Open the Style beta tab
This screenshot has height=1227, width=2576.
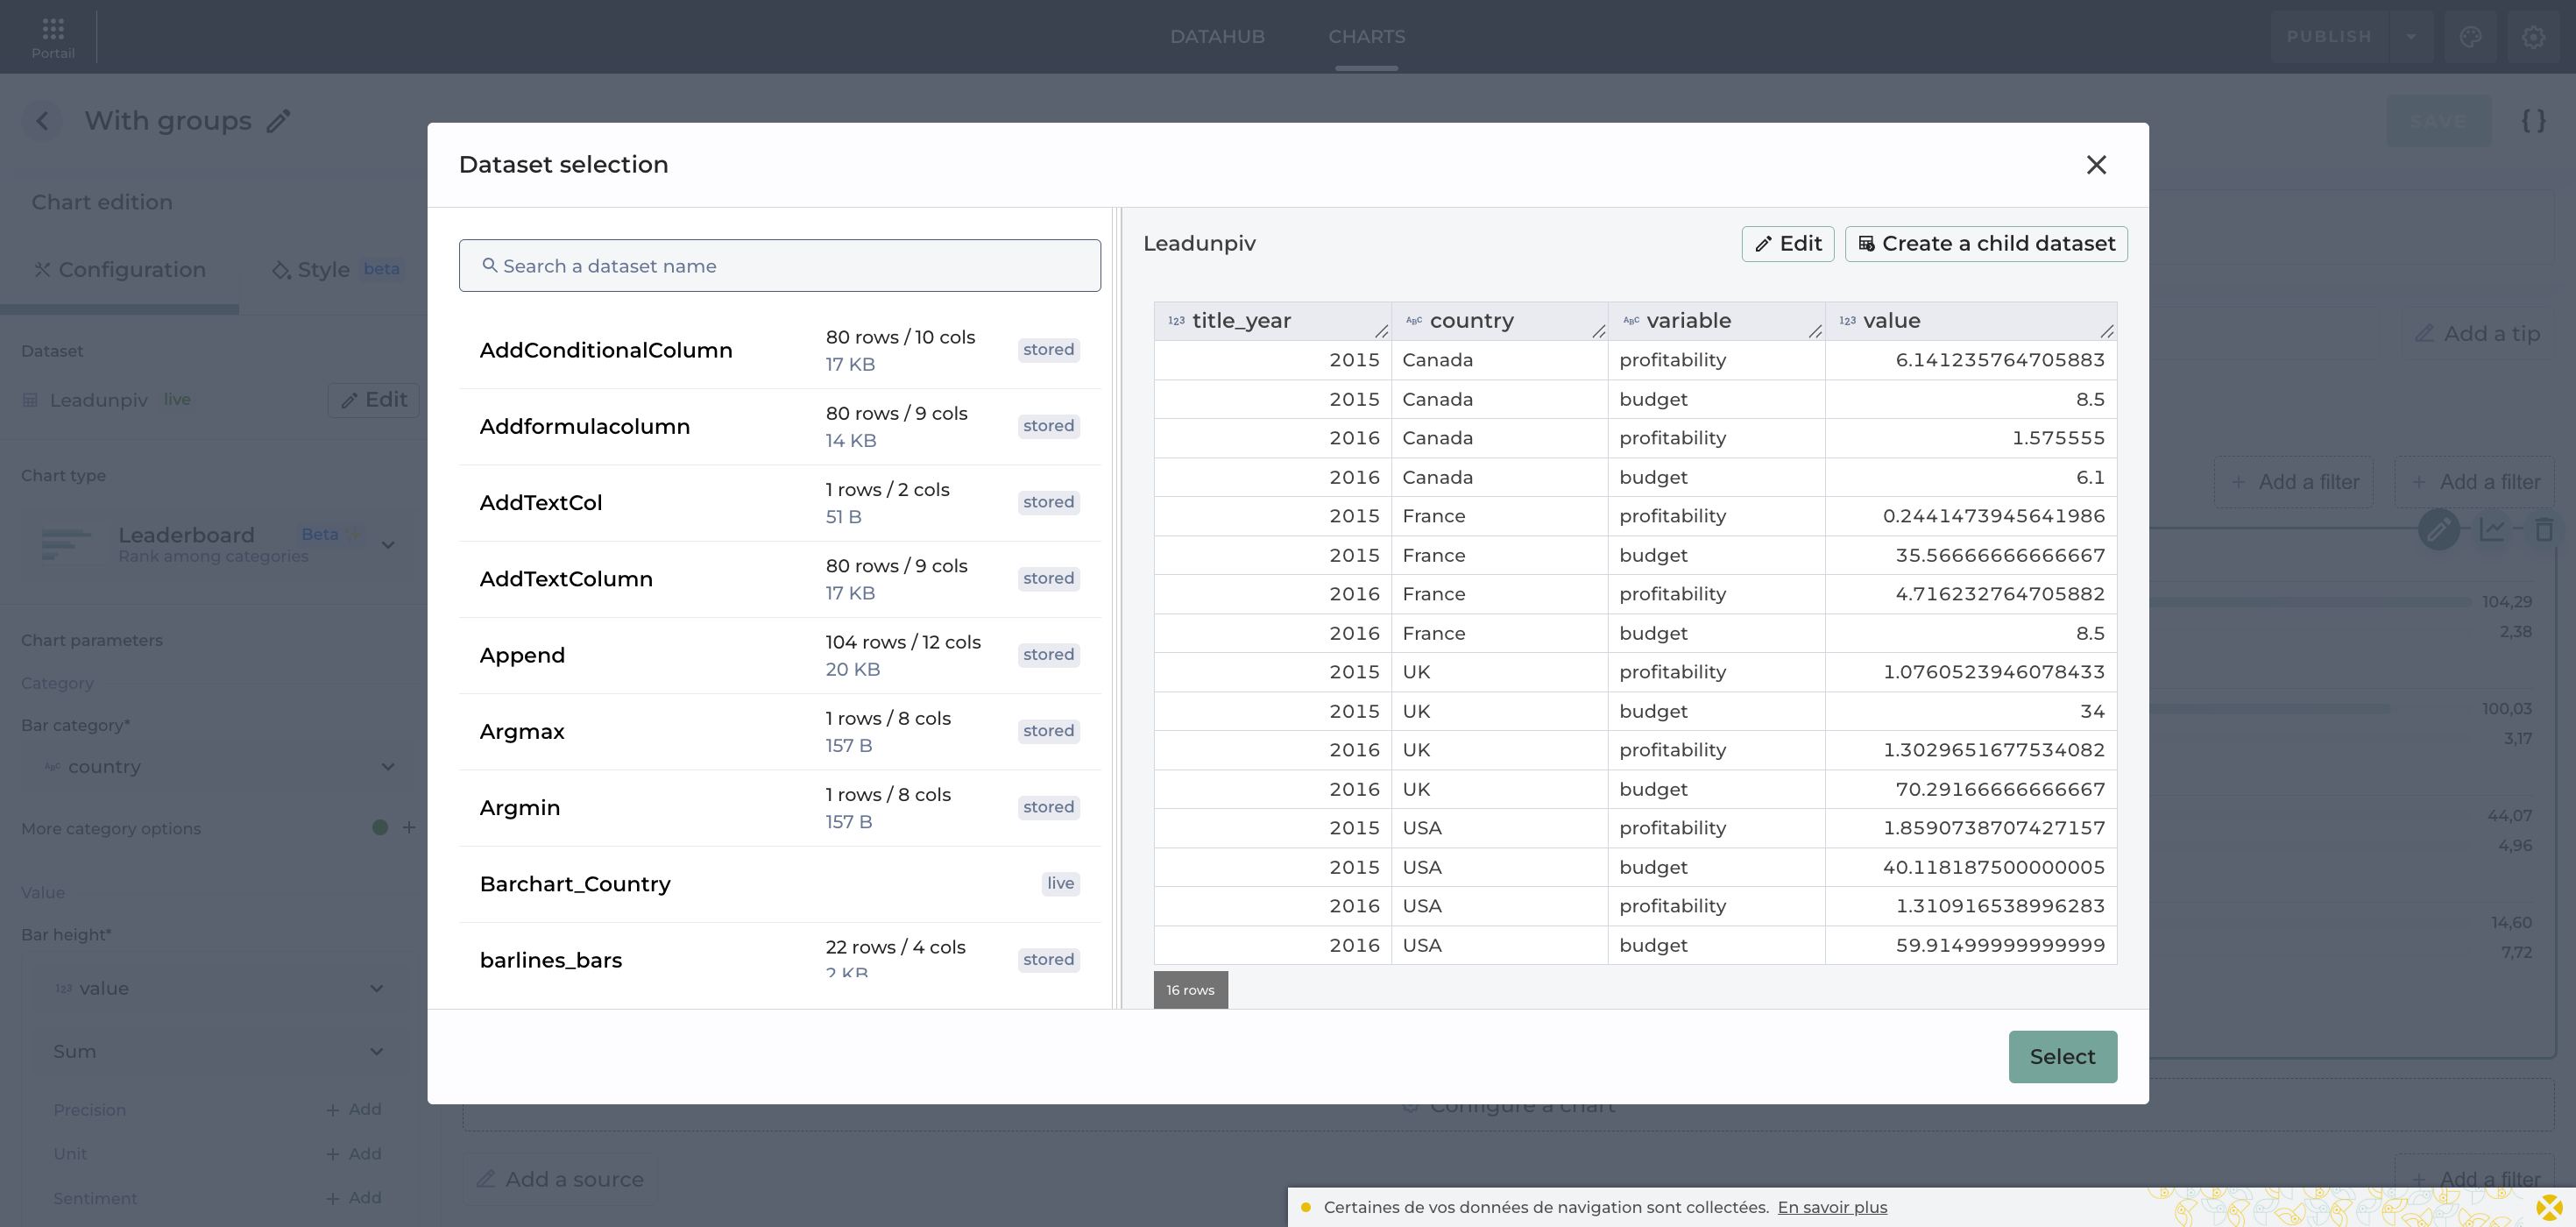point(338,270)
